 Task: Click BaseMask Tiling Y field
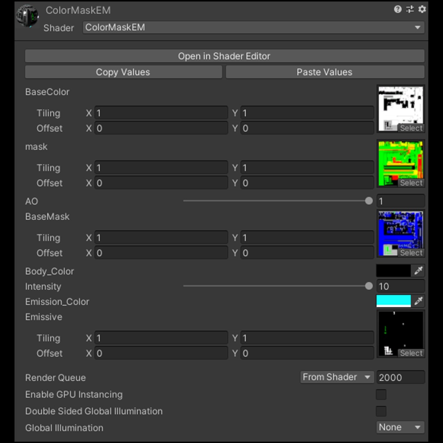point(307,238)
